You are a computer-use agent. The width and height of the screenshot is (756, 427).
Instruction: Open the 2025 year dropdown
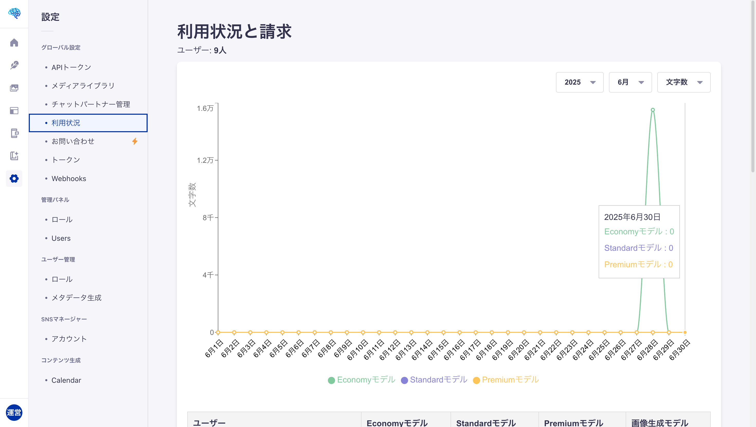tap(579, 82)
